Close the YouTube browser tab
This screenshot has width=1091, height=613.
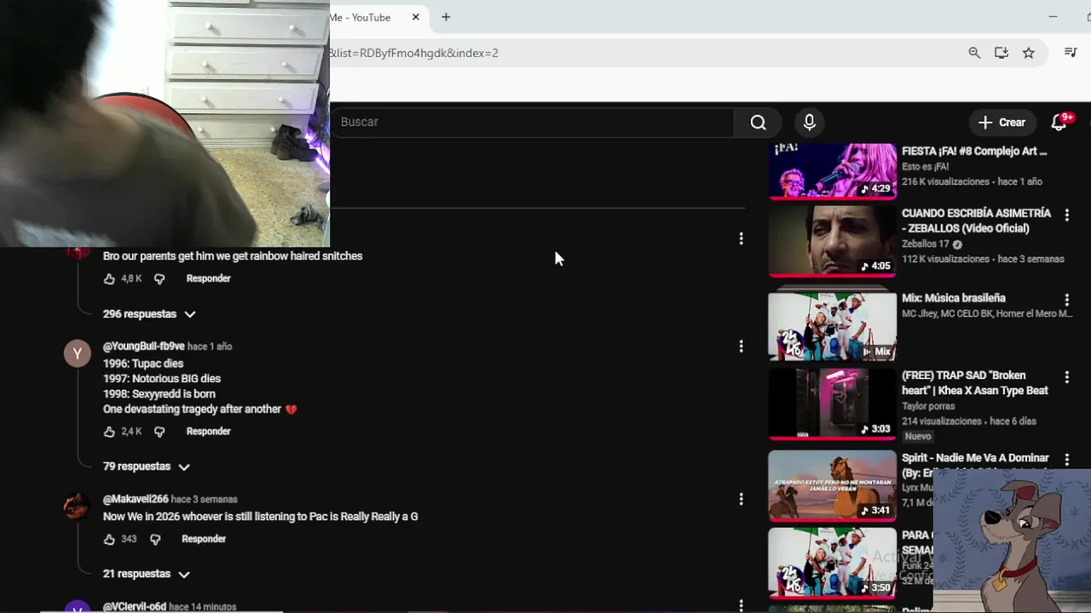click(416, 17)
